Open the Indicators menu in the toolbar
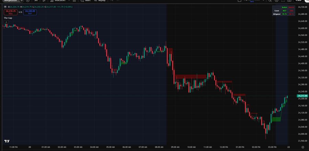This screenshot has width=309, height=151. [58, 1]
